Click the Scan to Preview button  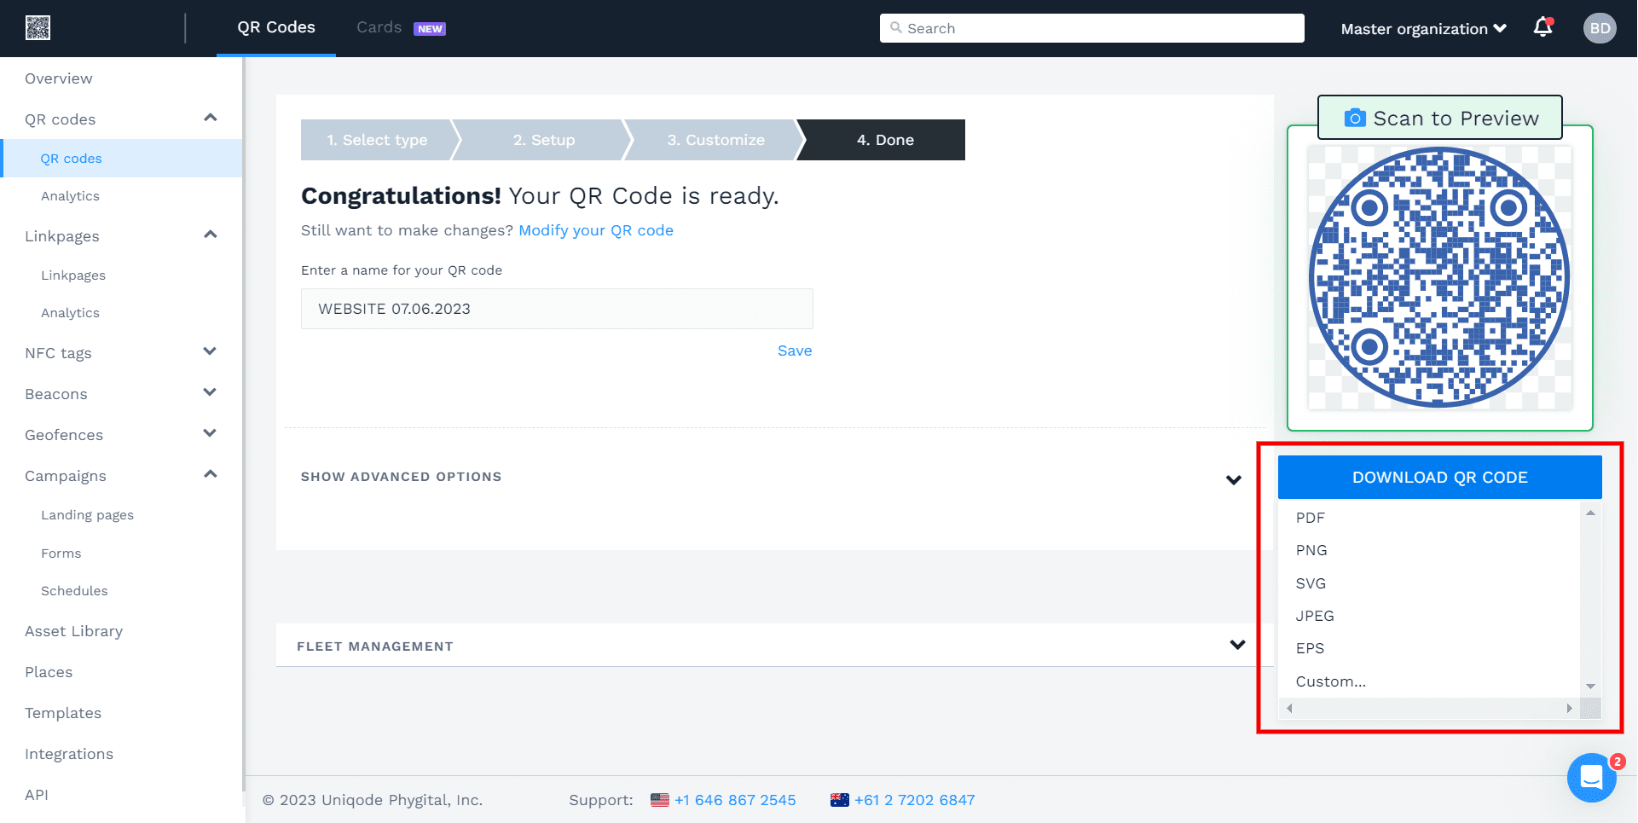(x=1440, y=118)
